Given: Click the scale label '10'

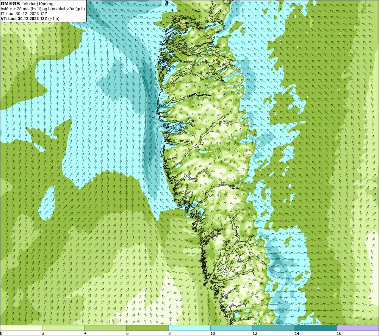Looking at the screenshot, I should [x=213, y=333].
